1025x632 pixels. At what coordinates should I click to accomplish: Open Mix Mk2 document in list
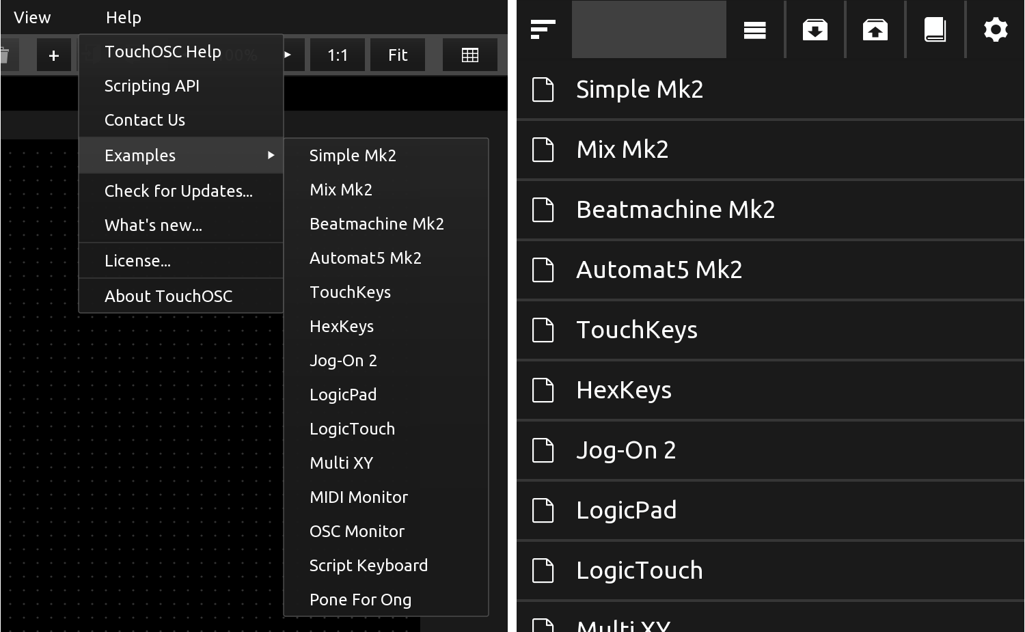pos(770,150)
